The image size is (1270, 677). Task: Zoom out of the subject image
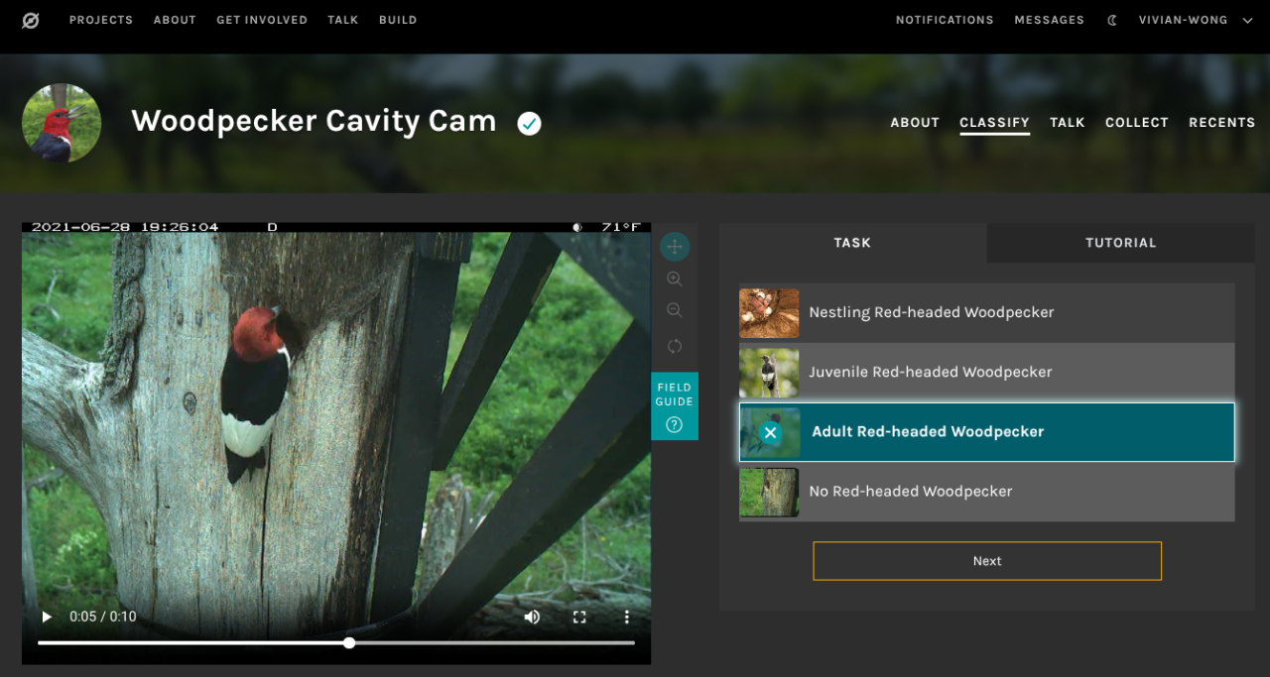click(675, 311)
